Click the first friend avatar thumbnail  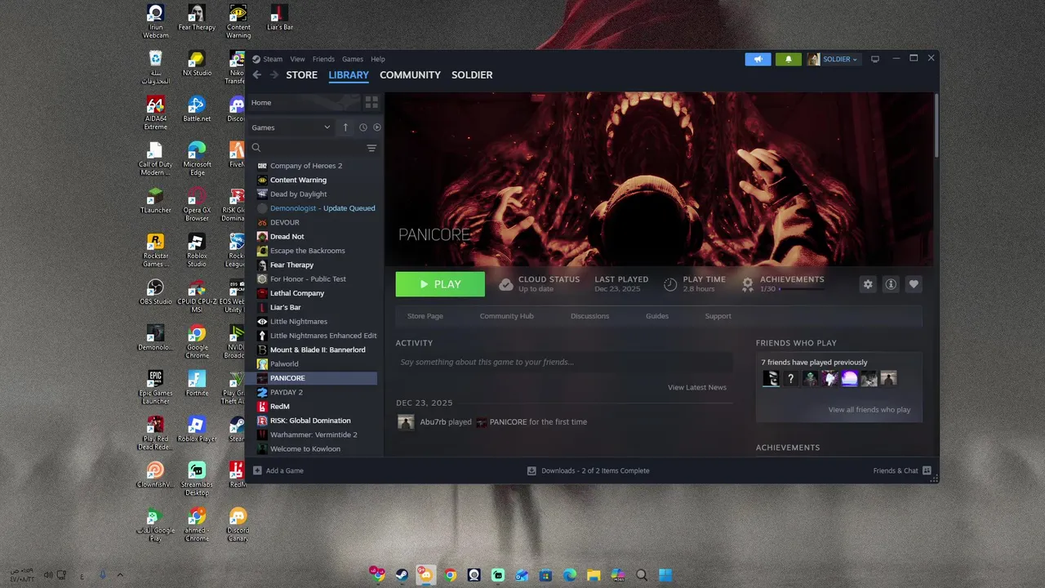tap(771, 378)
